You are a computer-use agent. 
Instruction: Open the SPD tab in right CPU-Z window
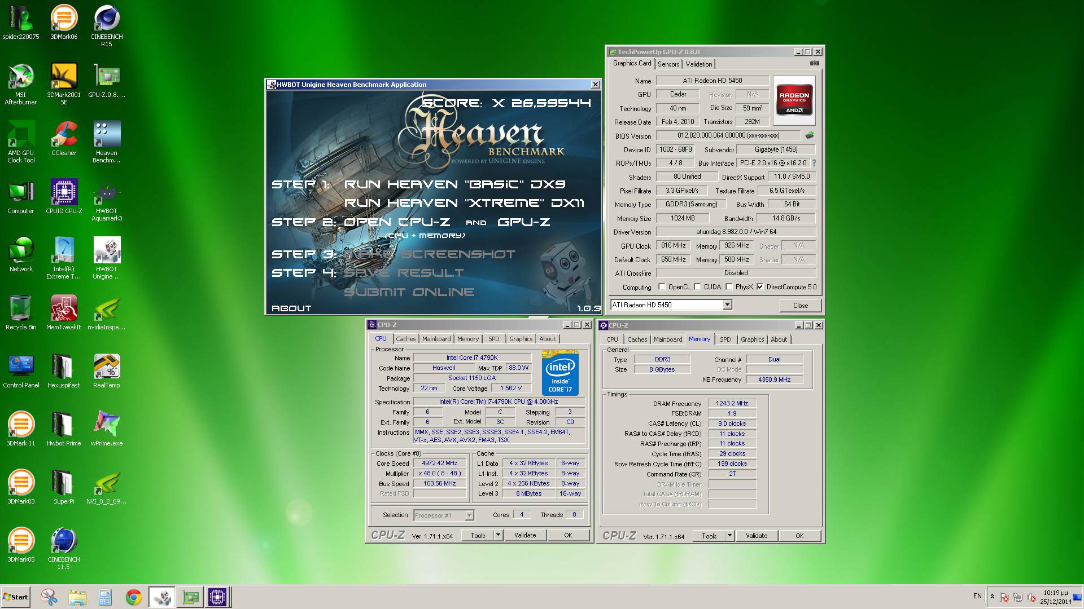coord(725,339)
